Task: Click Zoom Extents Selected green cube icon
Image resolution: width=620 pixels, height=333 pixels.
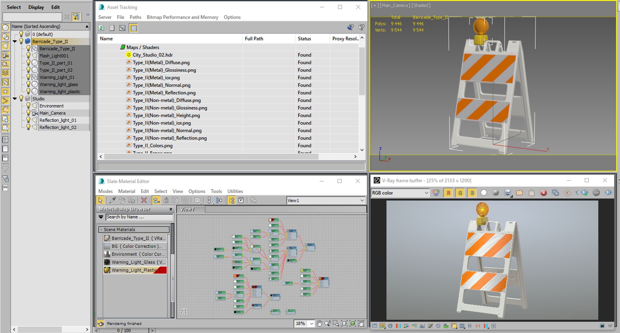Action: (353, 323)
